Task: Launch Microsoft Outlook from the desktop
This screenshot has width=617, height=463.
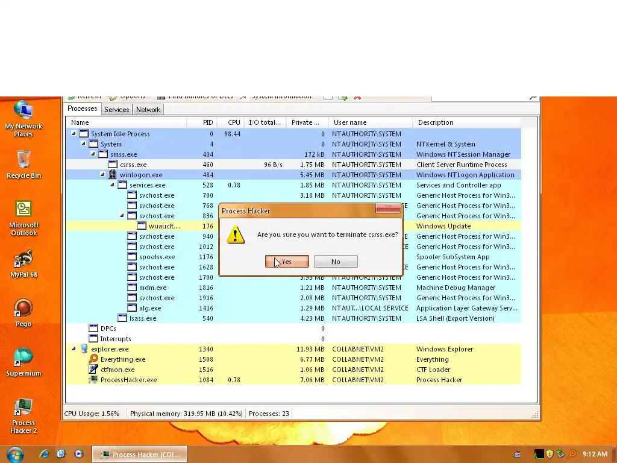Action: point(23,218)
